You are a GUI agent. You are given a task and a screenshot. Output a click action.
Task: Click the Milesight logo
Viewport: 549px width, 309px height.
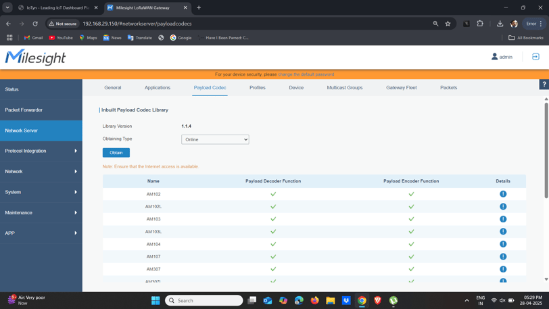click(35, 57)
